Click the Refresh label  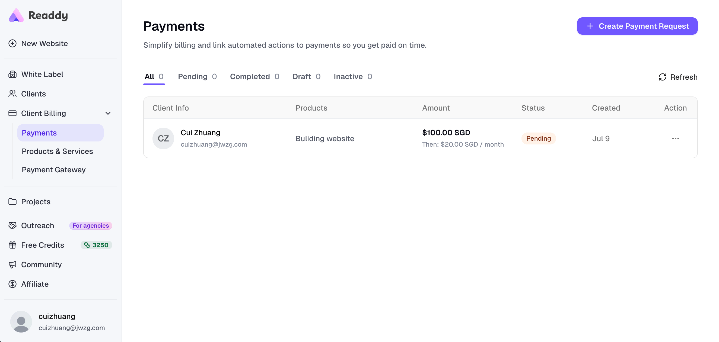[x=683, y=77]
